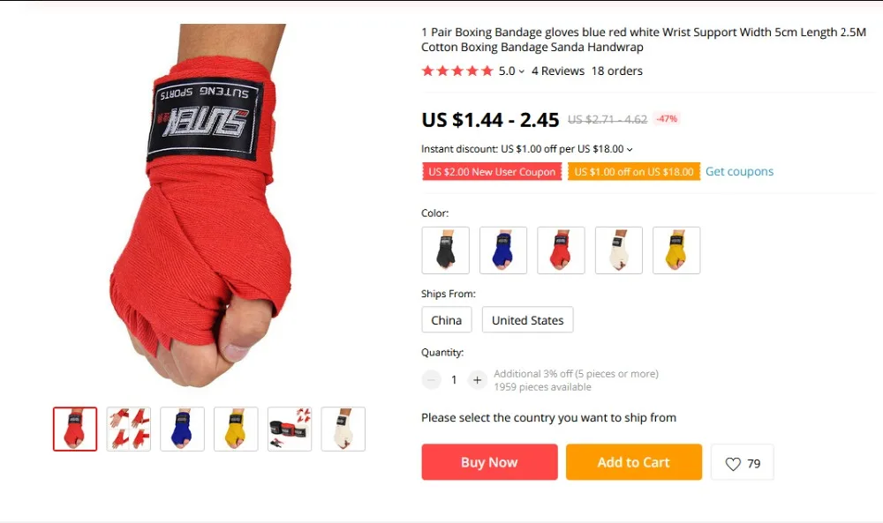This screenshot has width=883, height=523.
Task: Click the Add to Cart button
Action: pos(634,462)
